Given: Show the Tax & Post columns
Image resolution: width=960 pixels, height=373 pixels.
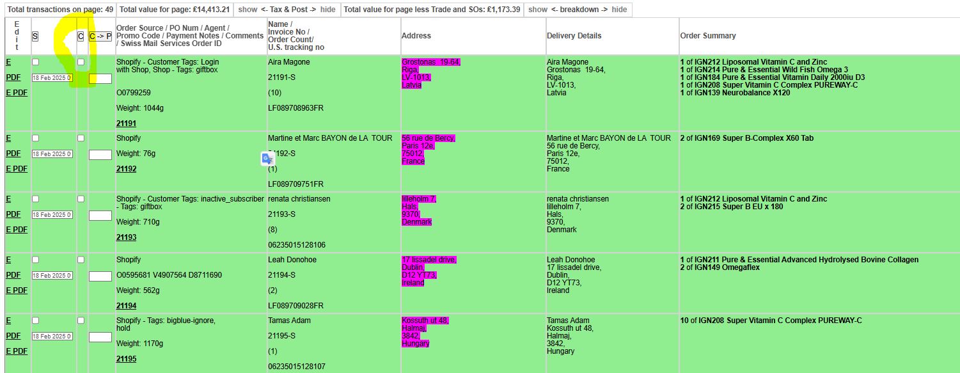Looking at the screenshot, I should 248,10.
